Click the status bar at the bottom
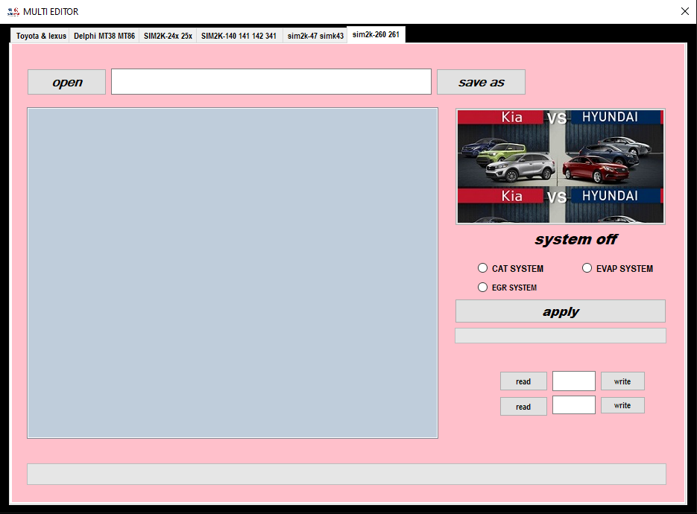This screenshot has width=697, height=514. click(347, 474)
